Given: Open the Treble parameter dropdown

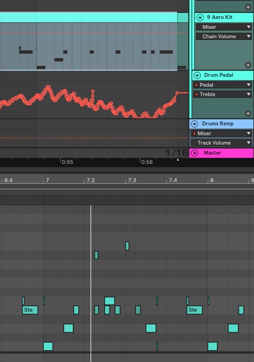Looking at the screenshot, I should pyautogui.click(x=223, y=94).
